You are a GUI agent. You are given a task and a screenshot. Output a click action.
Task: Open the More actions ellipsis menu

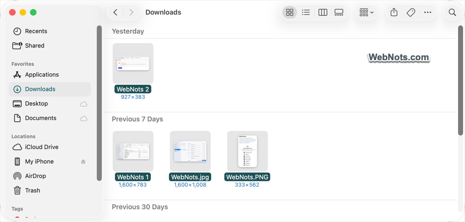427,12
